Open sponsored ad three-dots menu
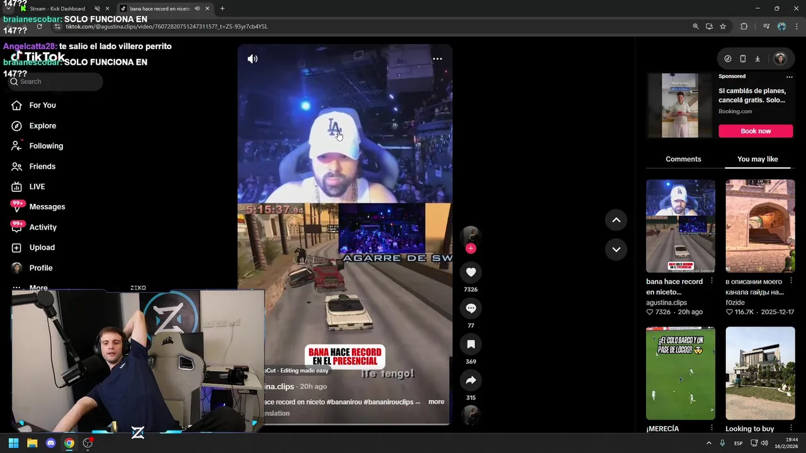Image resolution: width=806 pixels, height=453 pixels. point(789,77)
